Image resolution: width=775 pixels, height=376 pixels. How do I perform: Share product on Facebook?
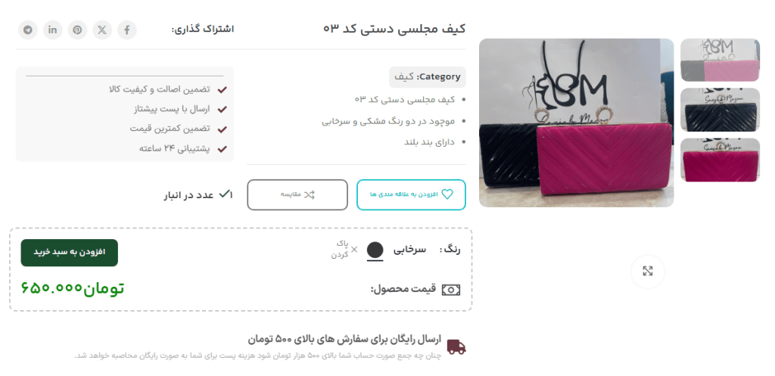click(127, 30)
